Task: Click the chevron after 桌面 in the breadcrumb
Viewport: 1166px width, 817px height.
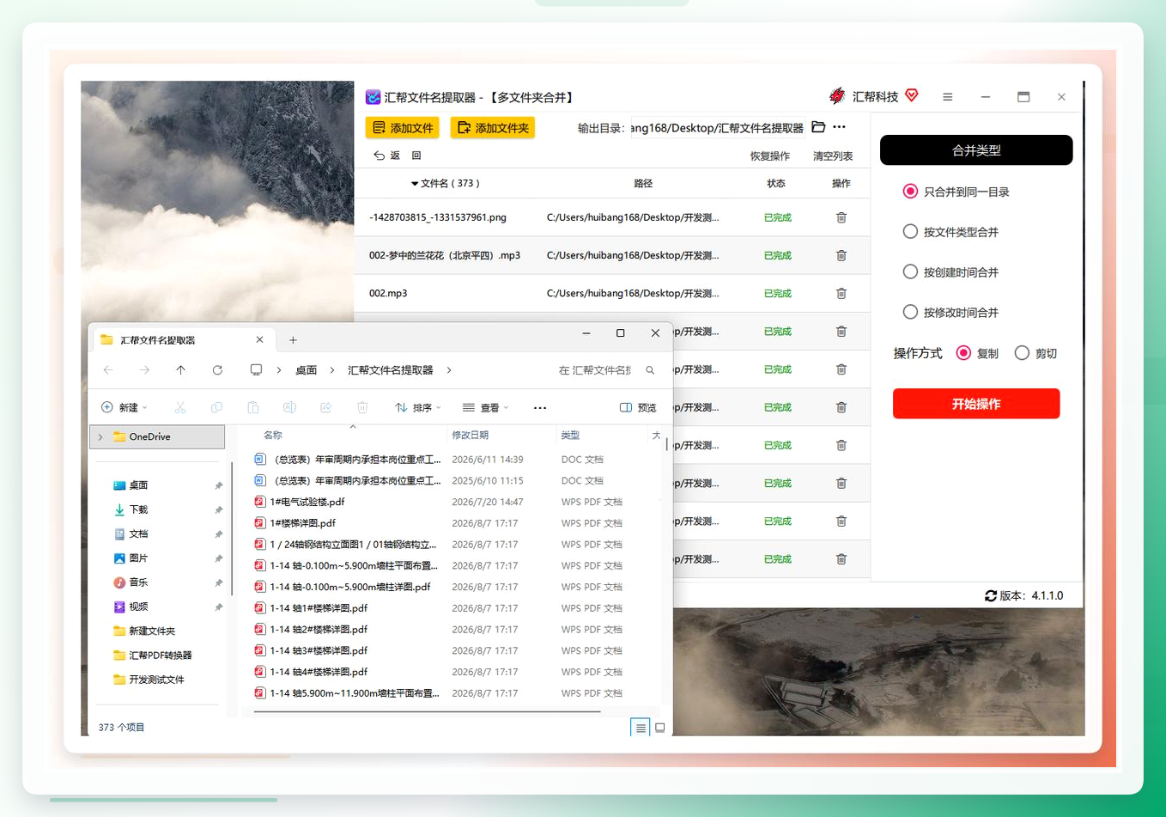Action: (332, 370)
